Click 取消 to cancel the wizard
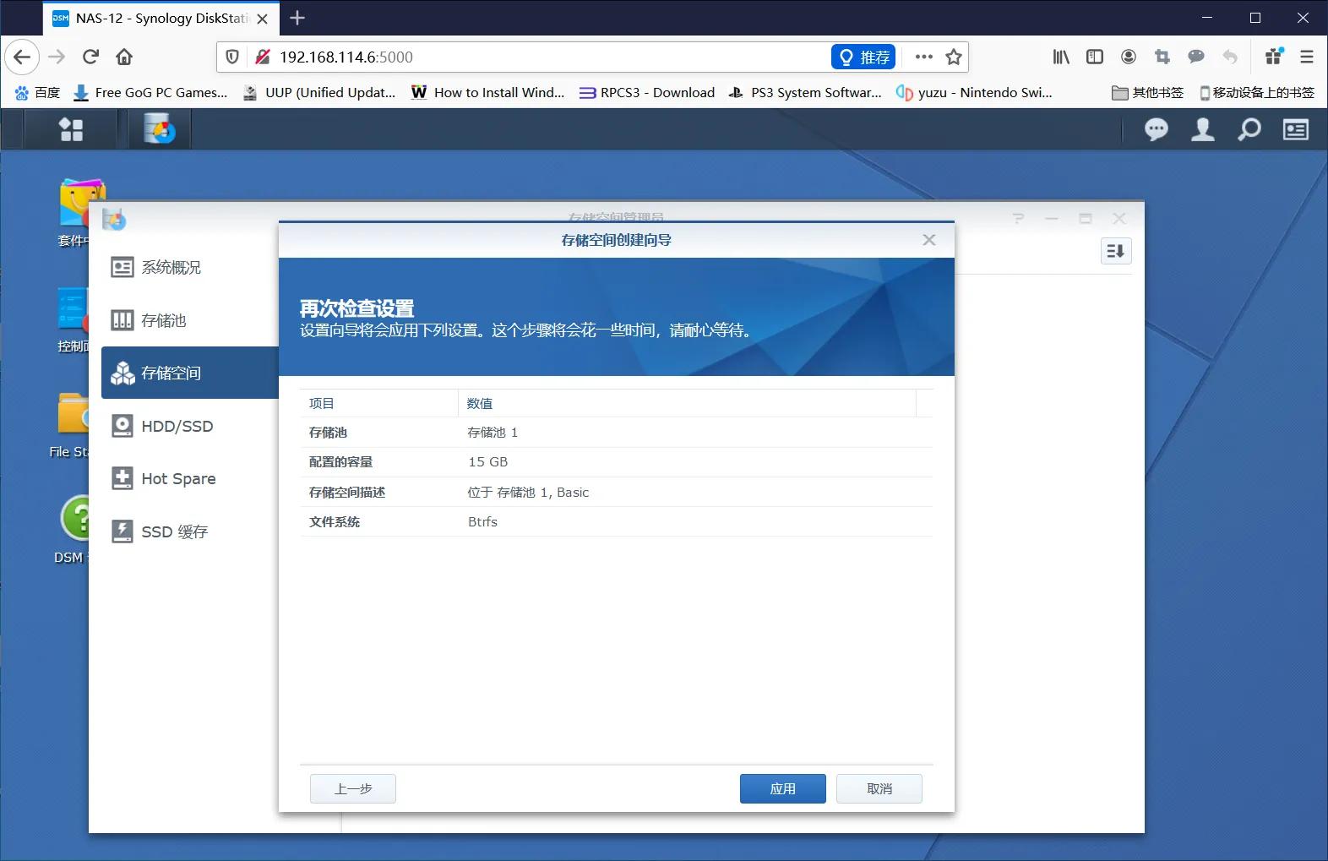Image resolution: width=1328 pixels, height=861 pixels. (x=879, y=788)
